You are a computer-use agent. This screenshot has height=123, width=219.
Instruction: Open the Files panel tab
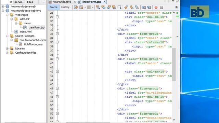click(30, 2)
